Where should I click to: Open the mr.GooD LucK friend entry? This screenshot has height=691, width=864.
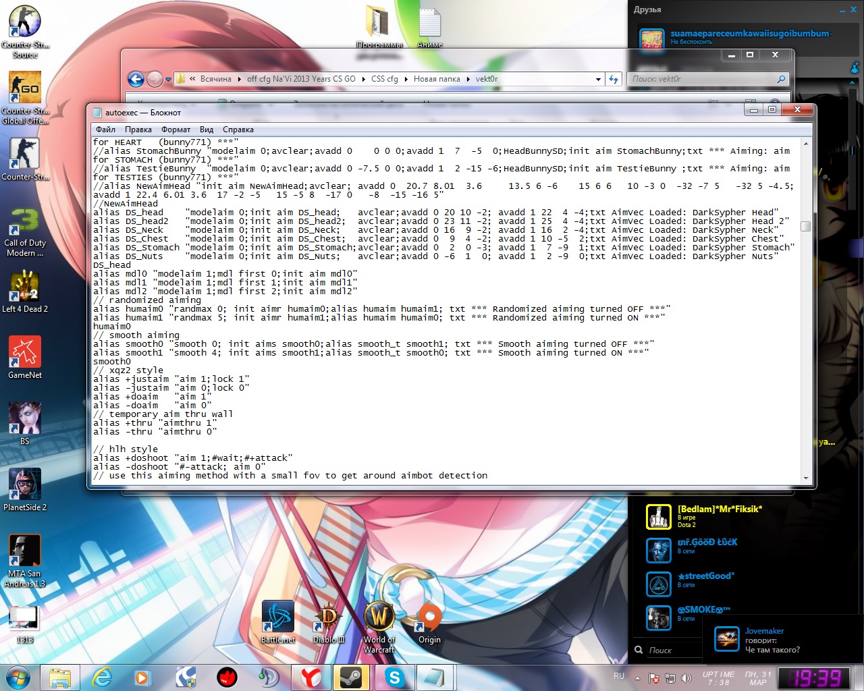(x=742, y=551)
